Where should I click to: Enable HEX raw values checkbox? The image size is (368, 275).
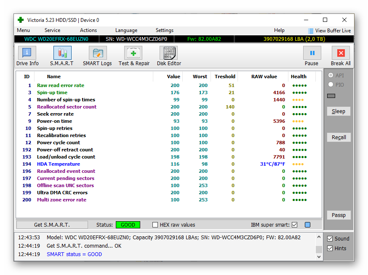tap(155, 225)
